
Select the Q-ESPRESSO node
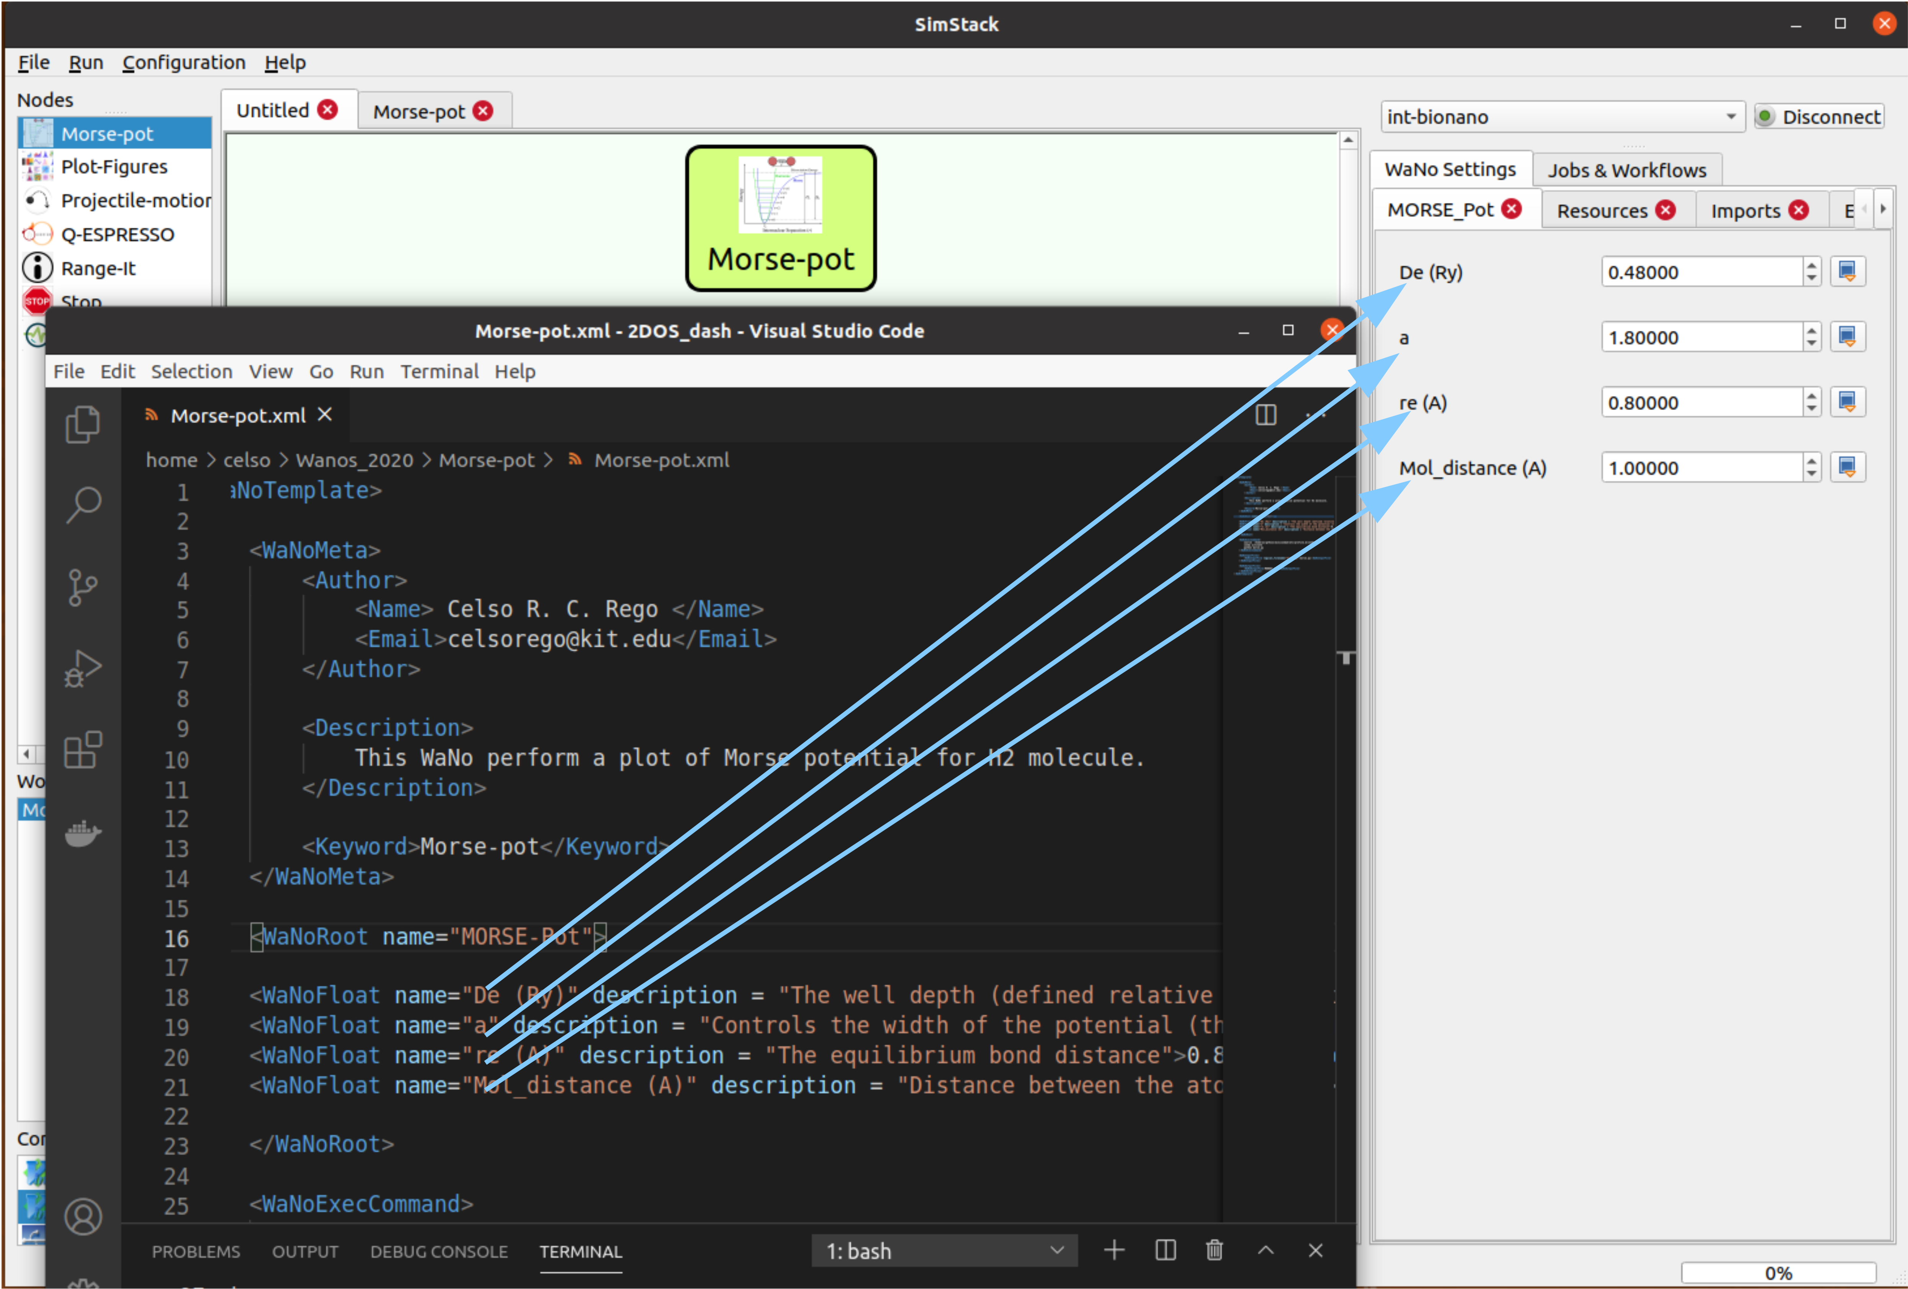115,235
